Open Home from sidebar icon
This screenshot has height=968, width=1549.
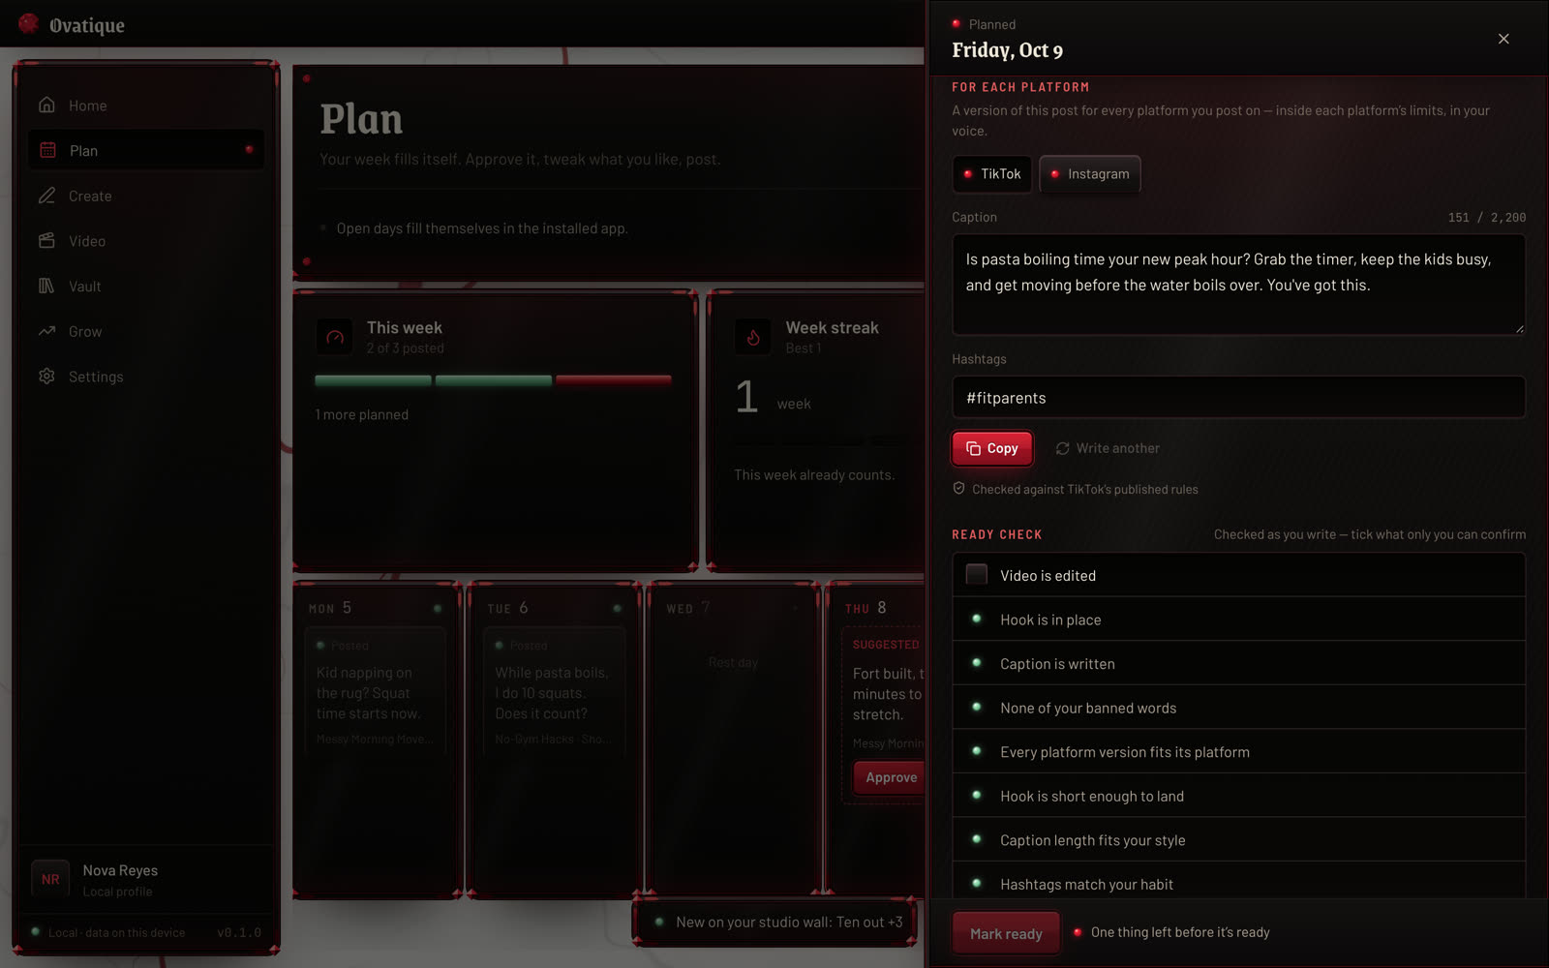[x=46, y=105]
